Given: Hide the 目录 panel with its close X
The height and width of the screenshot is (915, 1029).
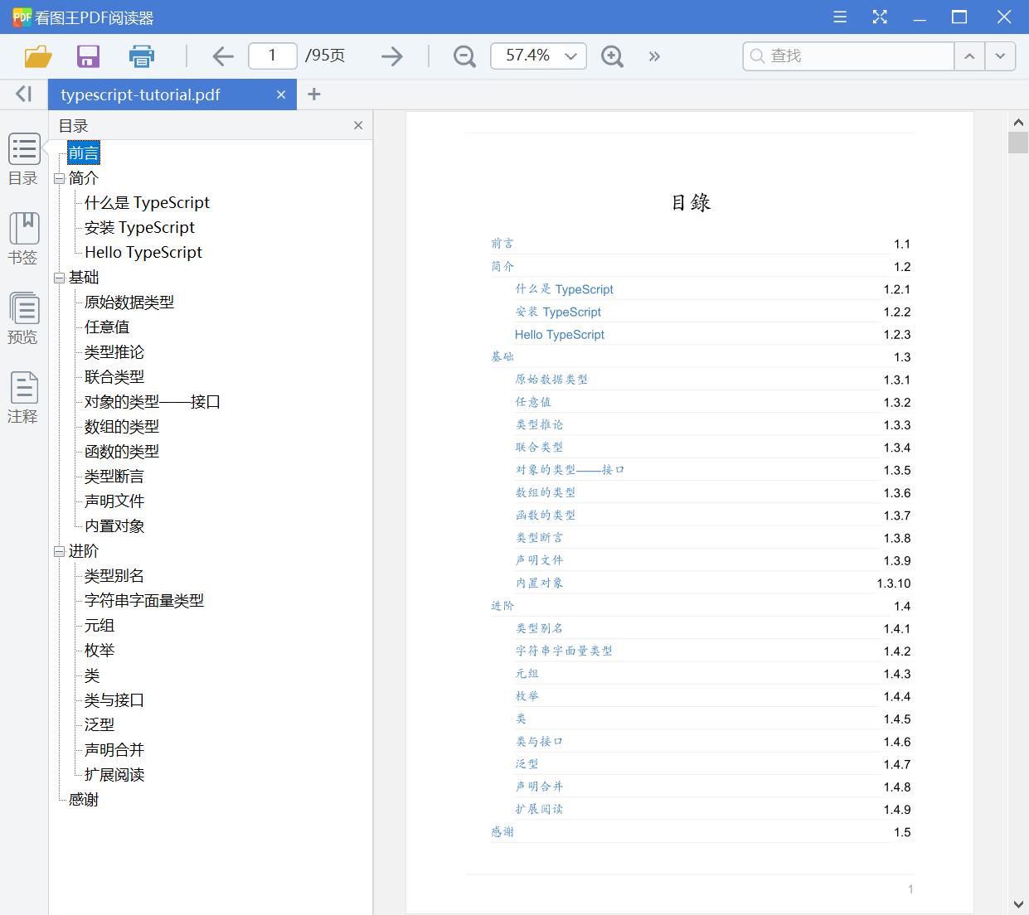Looking at the screenshot, I should (x=358, y=125).
